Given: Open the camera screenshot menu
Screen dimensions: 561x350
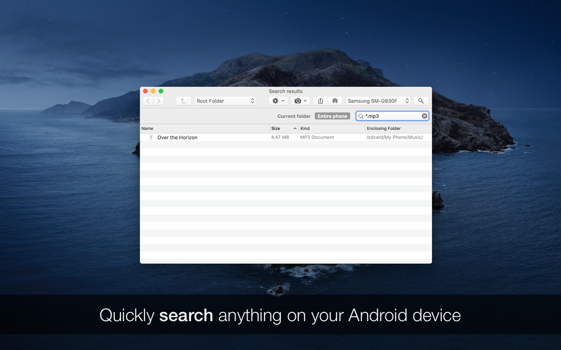Looking at the screenshot, I should click(x=301, y=101).
